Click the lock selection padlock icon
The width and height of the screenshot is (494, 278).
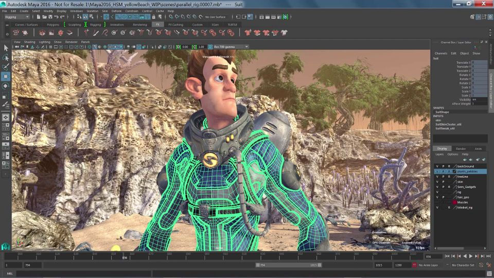[x=154, y=16]
